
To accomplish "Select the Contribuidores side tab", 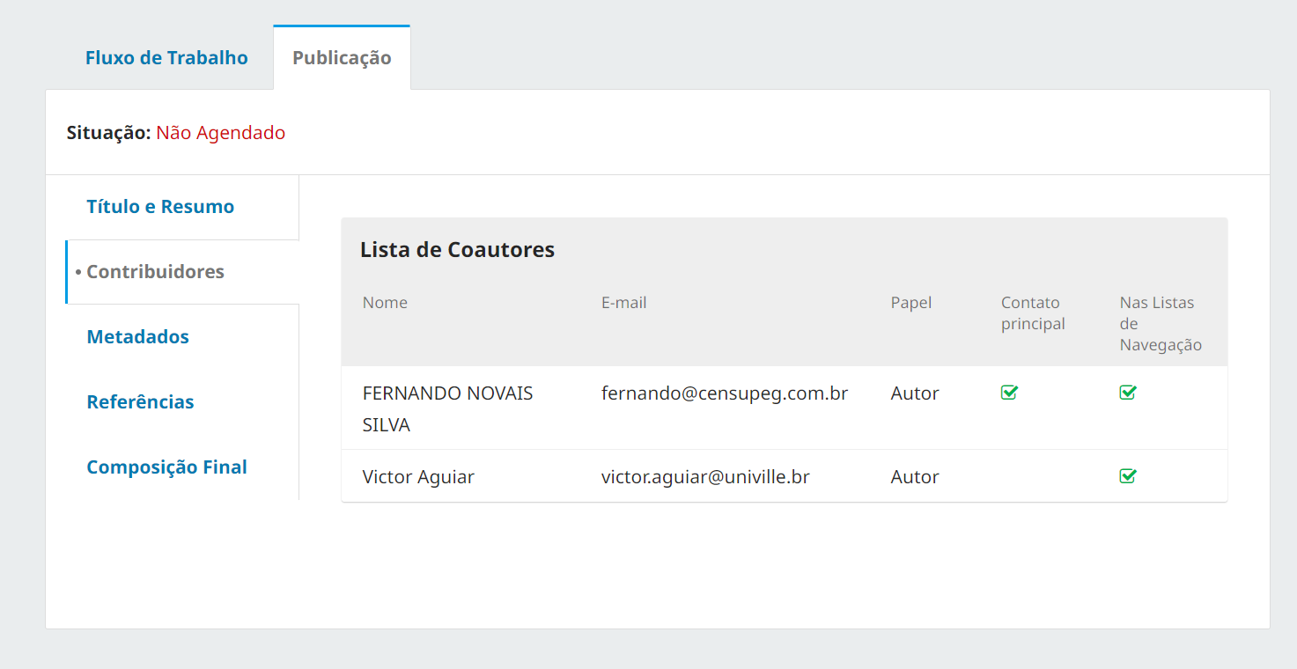I will pos(155,272).
